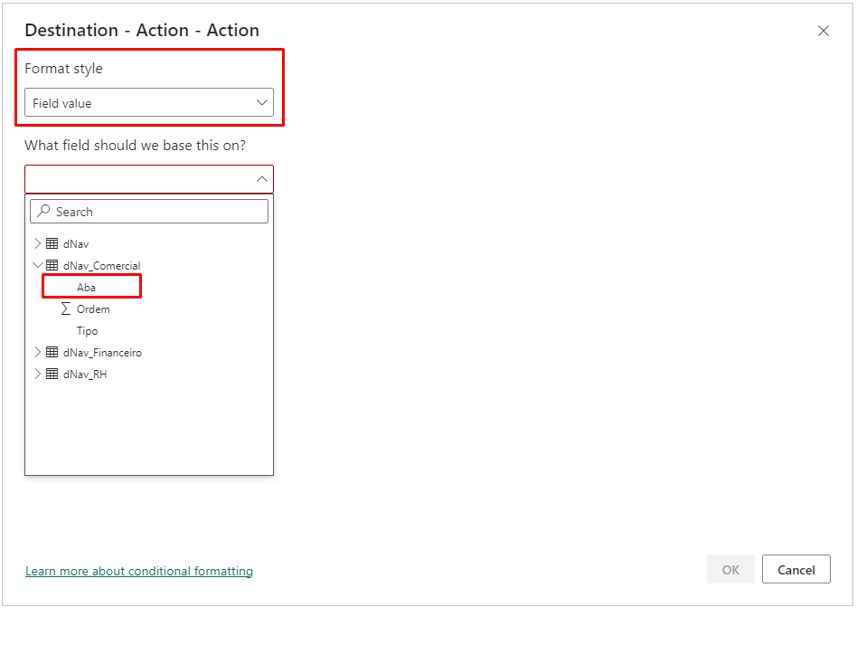Select the Aba field

coord(87,287)
